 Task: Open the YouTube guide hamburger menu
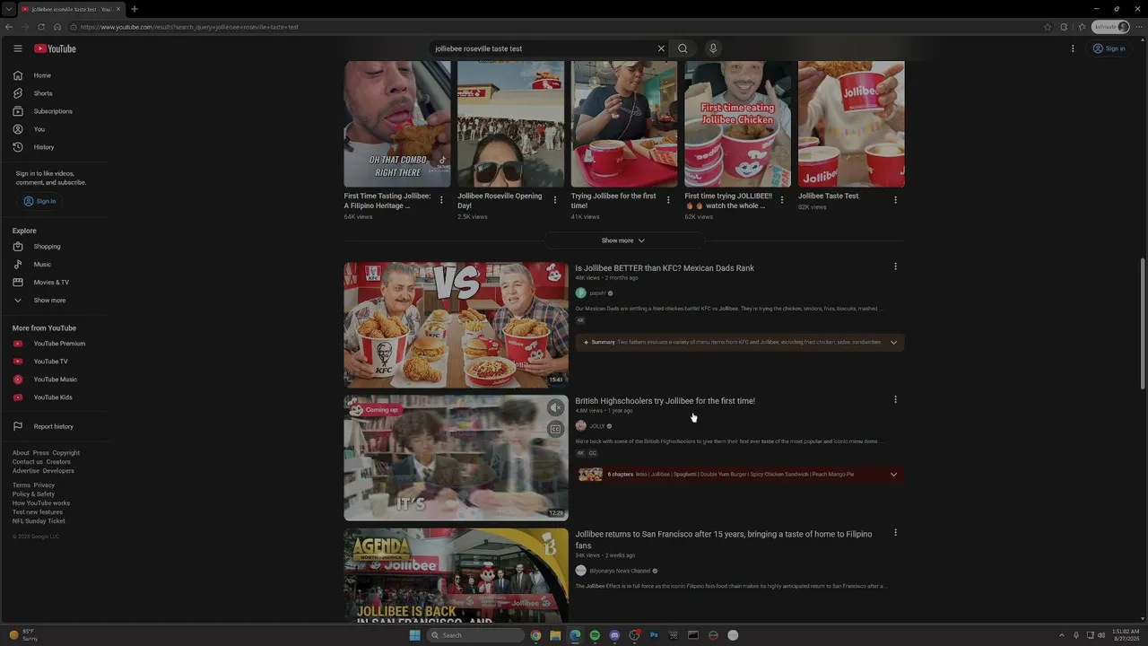click(17, 48)
